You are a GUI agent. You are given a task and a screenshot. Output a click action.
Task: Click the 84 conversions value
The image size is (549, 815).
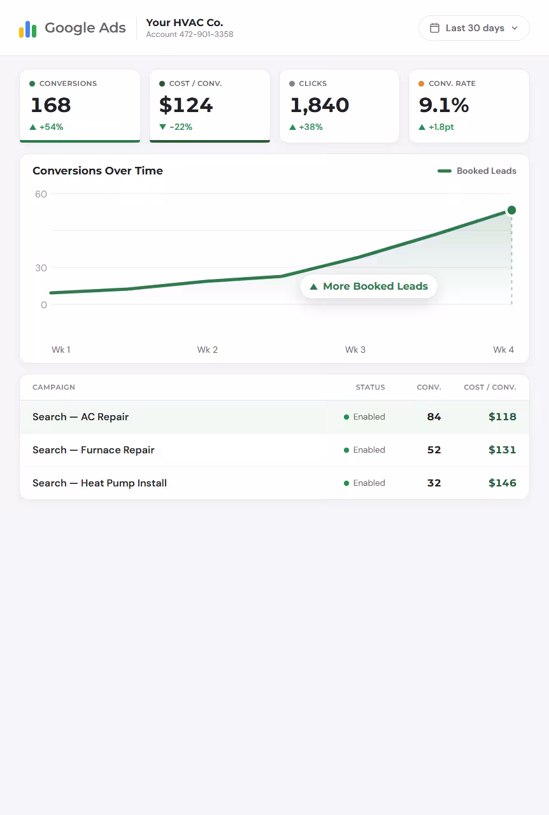[x=434, y=417]
